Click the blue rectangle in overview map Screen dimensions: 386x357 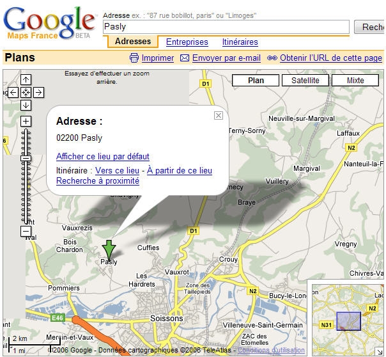click(x=348, y=321)
